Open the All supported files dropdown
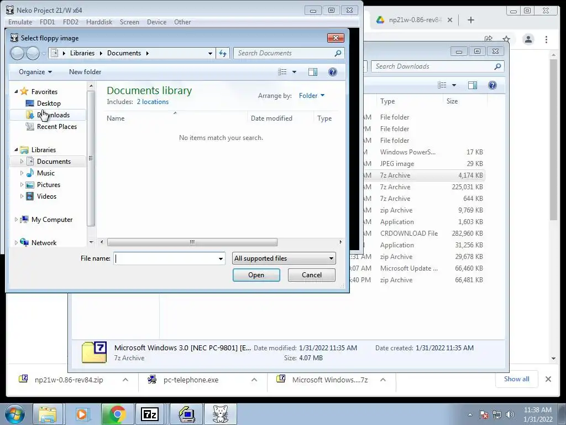Viewport: 566px width, 425px height. [x=284, y=258]
